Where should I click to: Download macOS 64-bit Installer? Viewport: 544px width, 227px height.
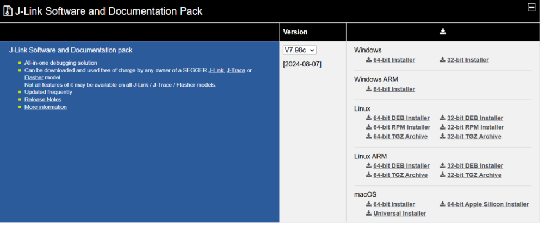[x=394, y=204]
